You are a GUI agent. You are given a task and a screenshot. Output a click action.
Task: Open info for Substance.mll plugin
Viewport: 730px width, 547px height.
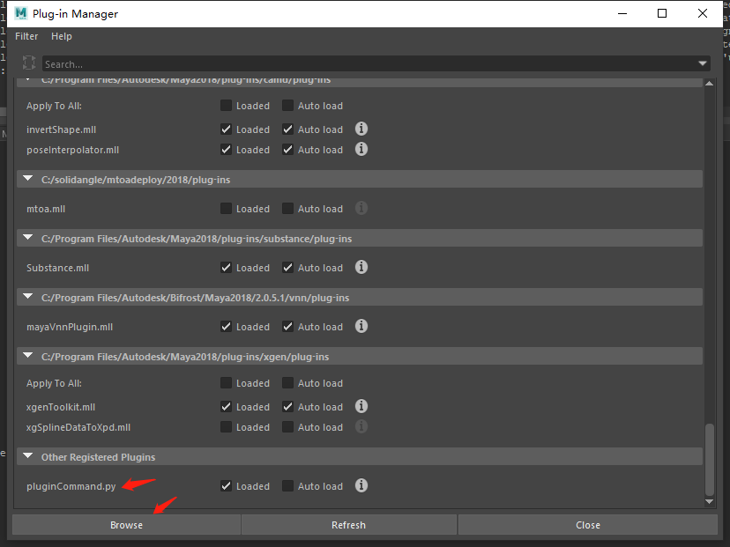point(361,268)
